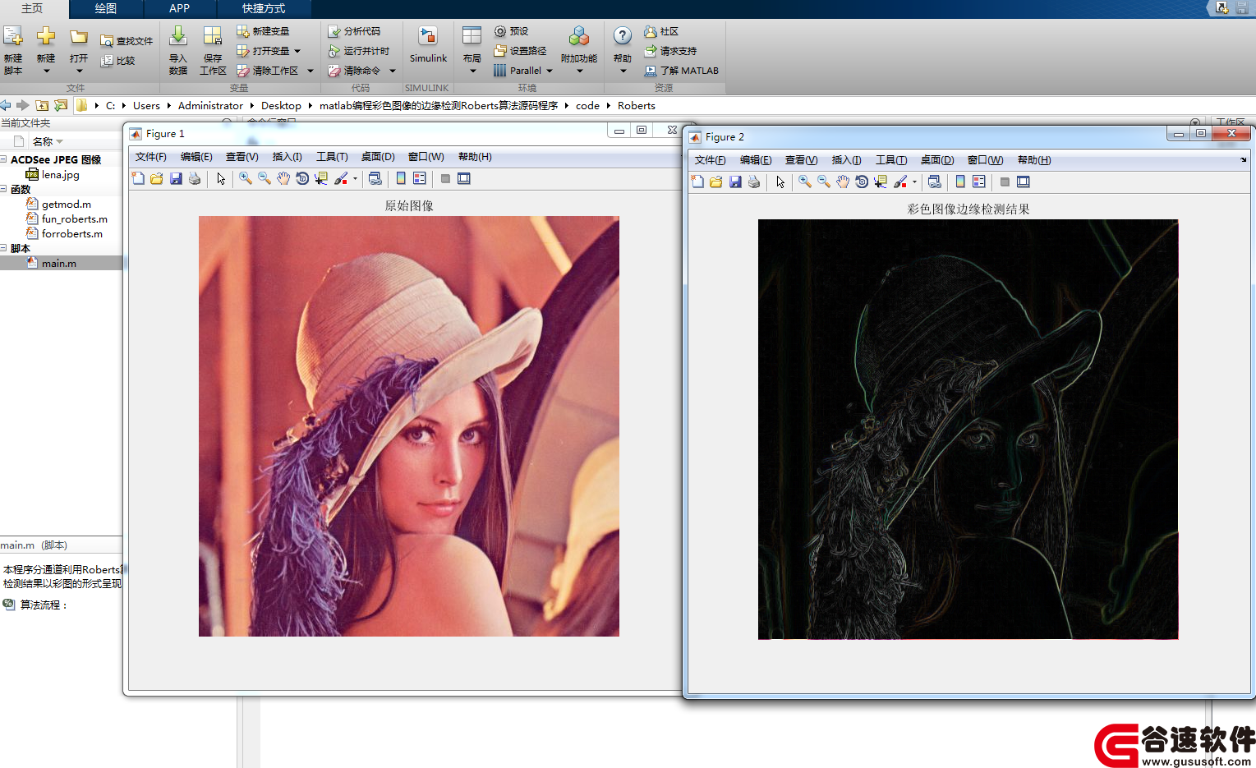Select the Pan hand tool in Figure 1
Image resolution: width=1256 pixels, height=768 pixels.
(x=283, y=178)
